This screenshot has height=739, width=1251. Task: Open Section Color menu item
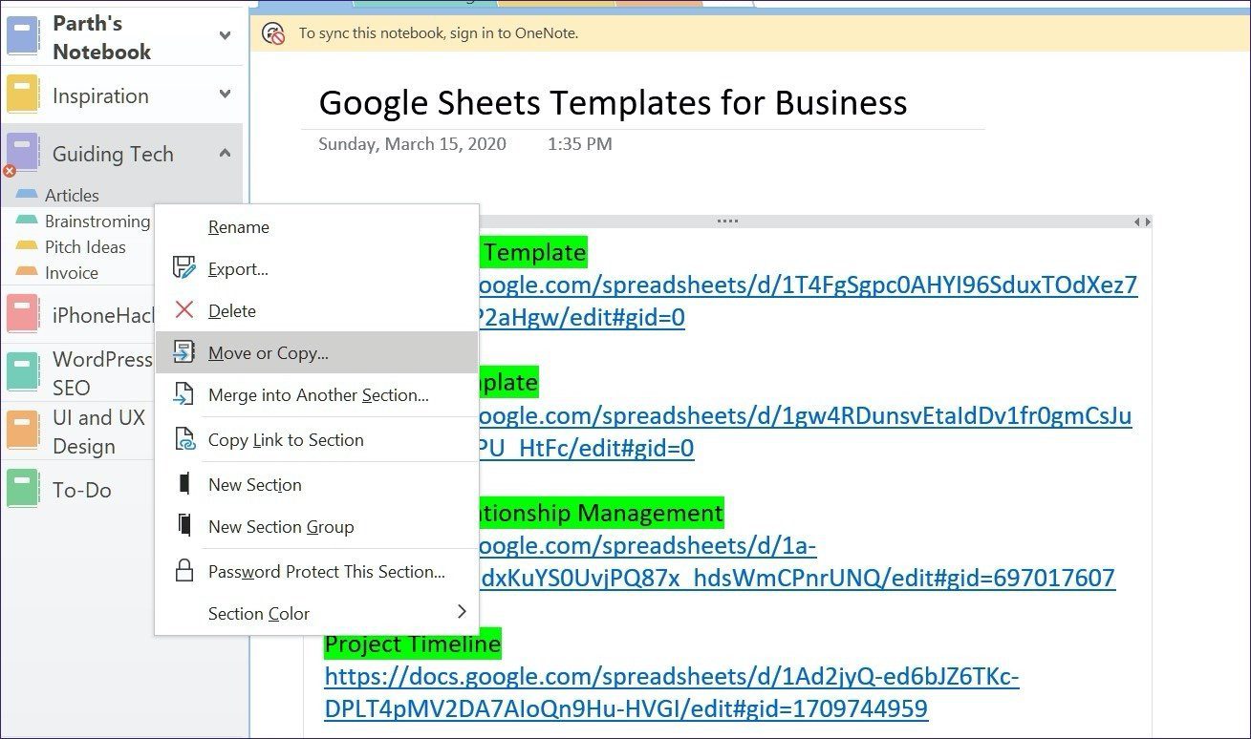tap(316, 613)
